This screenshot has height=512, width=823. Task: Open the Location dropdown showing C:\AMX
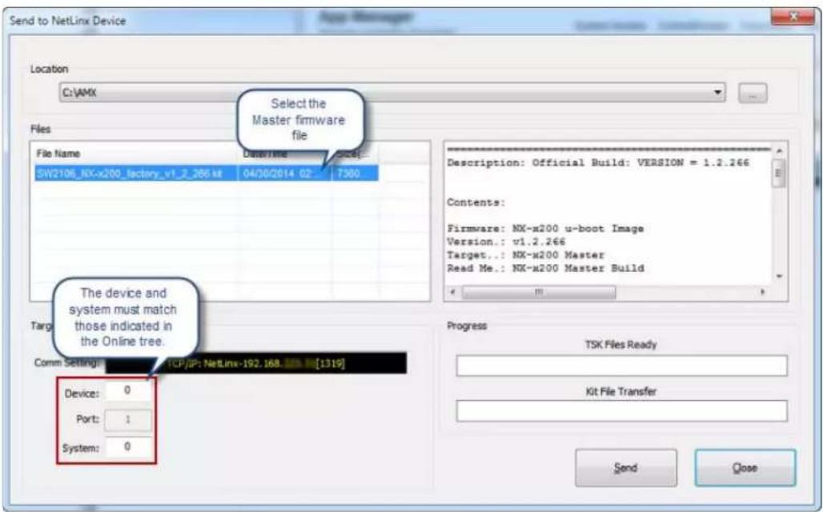pyautogui.click(x=392, y=93)
